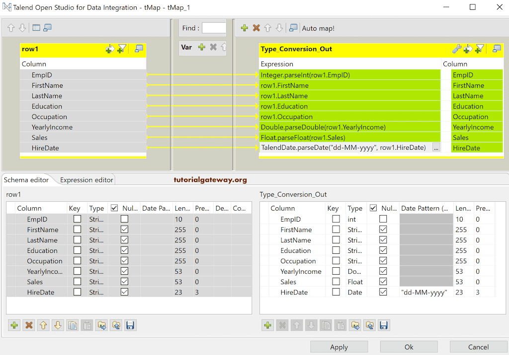Add a column to row1 with the green plus
This screenshot has width=509, height=355.
coord(13,325)
